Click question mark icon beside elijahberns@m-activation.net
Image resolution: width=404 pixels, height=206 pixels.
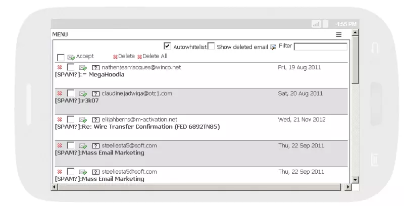[95, 120]
